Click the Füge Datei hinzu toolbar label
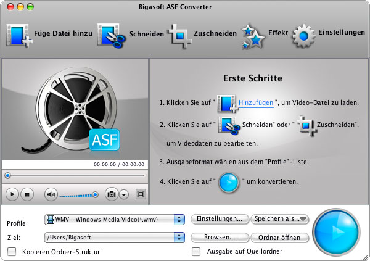Viewport: 370px width, 261px height. pos(64,33)
